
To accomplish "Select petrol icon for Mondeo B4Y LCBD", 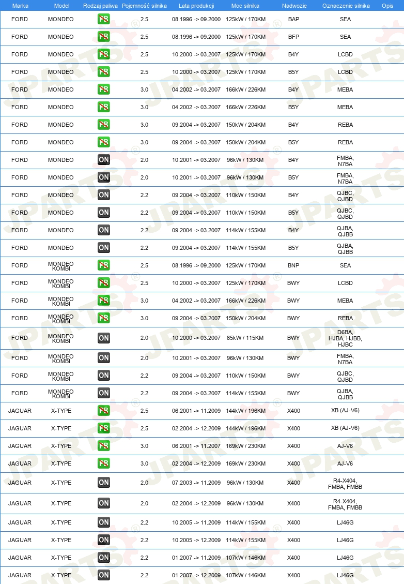I will [x=104, y=54].
